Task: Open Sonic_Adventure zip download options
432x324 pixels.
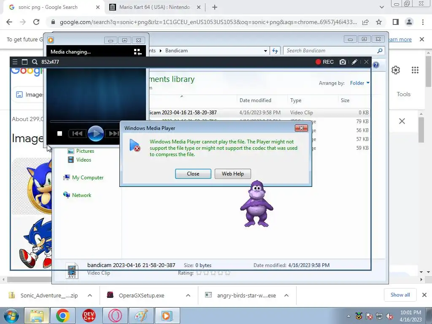Action: [x=89, y=296]
